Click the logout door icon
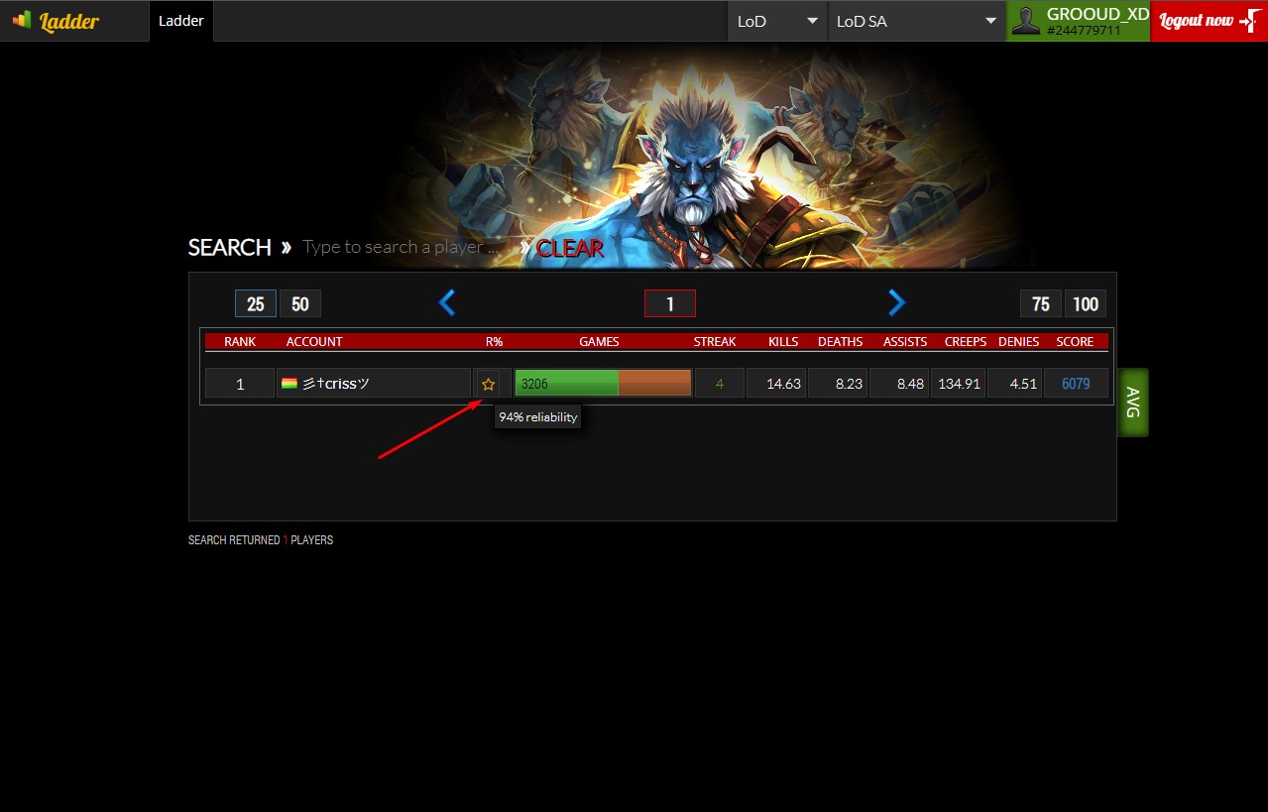 [1249, 21]
